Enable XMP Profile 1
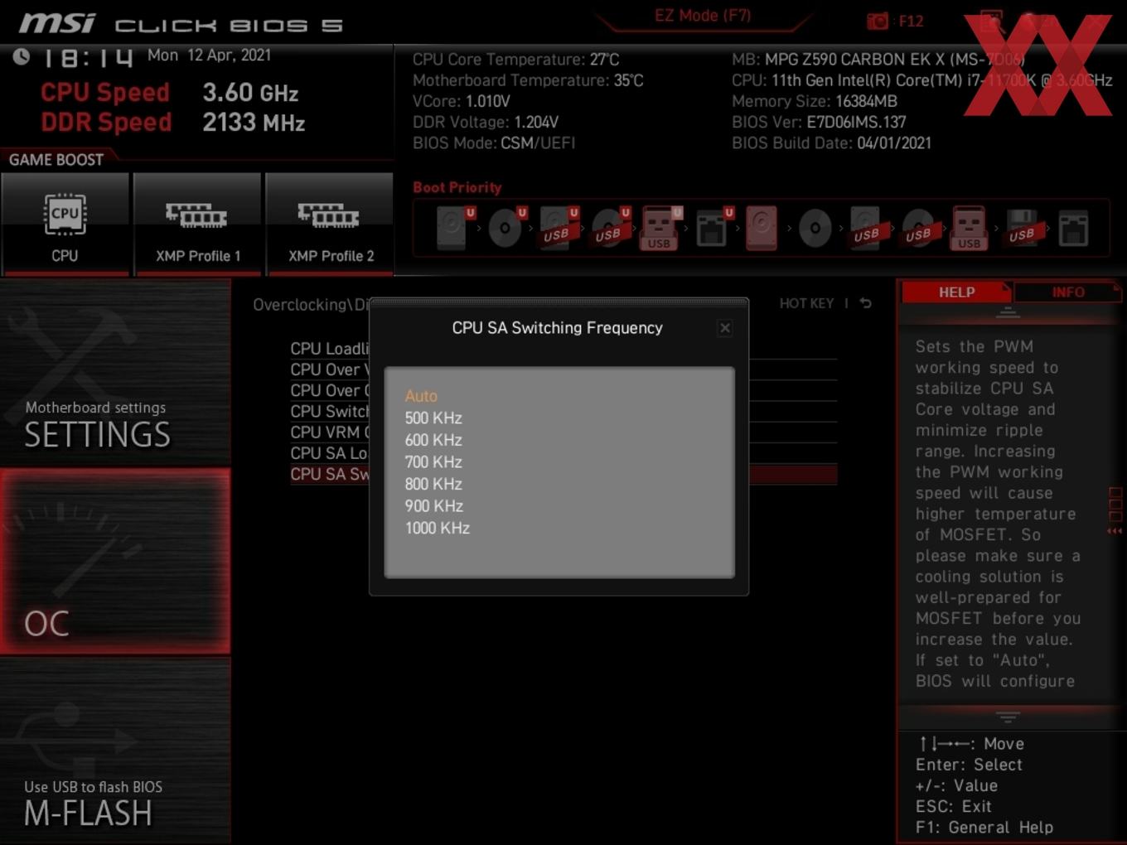The image size is (1127, 845). (197, 224)
